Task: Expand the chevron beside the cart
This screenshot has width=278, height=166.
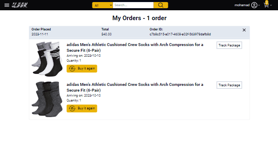Action: point(271,6)
